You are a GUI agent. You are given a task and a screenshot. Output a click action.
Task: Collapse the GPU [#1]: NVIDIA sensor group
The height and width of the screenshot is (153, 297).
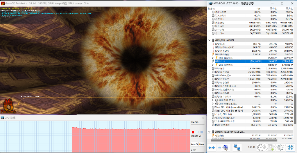click(210, 40)
